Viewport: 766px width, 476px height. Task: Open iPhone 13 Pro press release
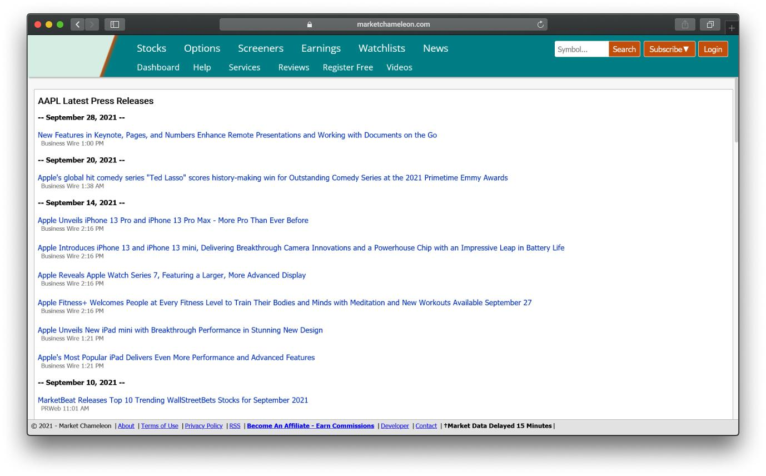(173, 220)
